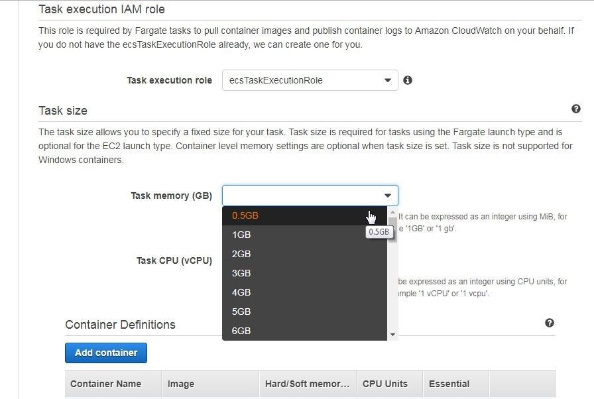Click the Task execution role info icon
The height and width of the screenshot is (399, 594).
(408, 80)
